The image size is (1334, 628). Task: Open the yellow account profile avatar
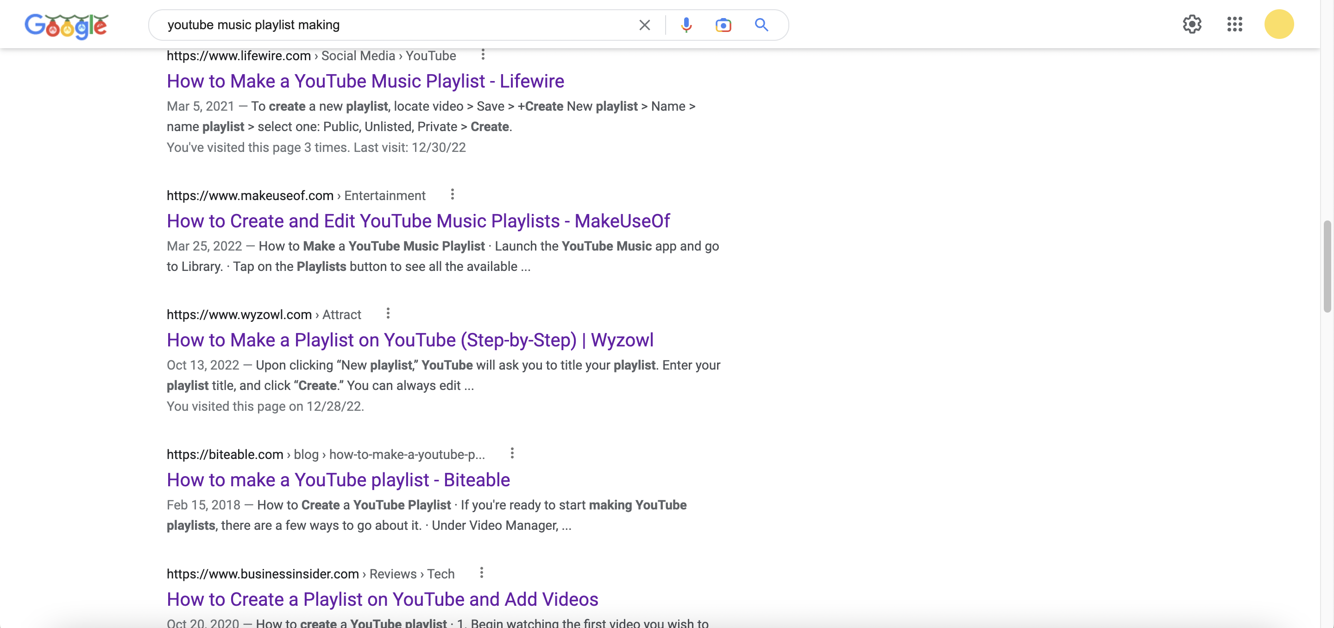(1278, 25)
